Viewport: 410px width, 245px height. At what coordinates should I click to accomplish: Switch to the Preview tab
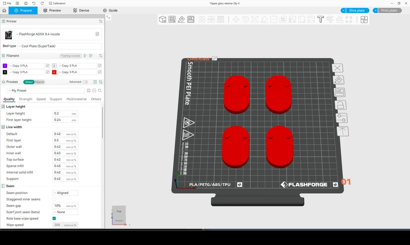(52, 11)
